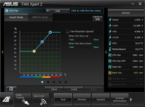The width and height of the screenshot is (145, 107).
Task: Show more bottom menu items right arrow
Action: [x=131, y=99]
